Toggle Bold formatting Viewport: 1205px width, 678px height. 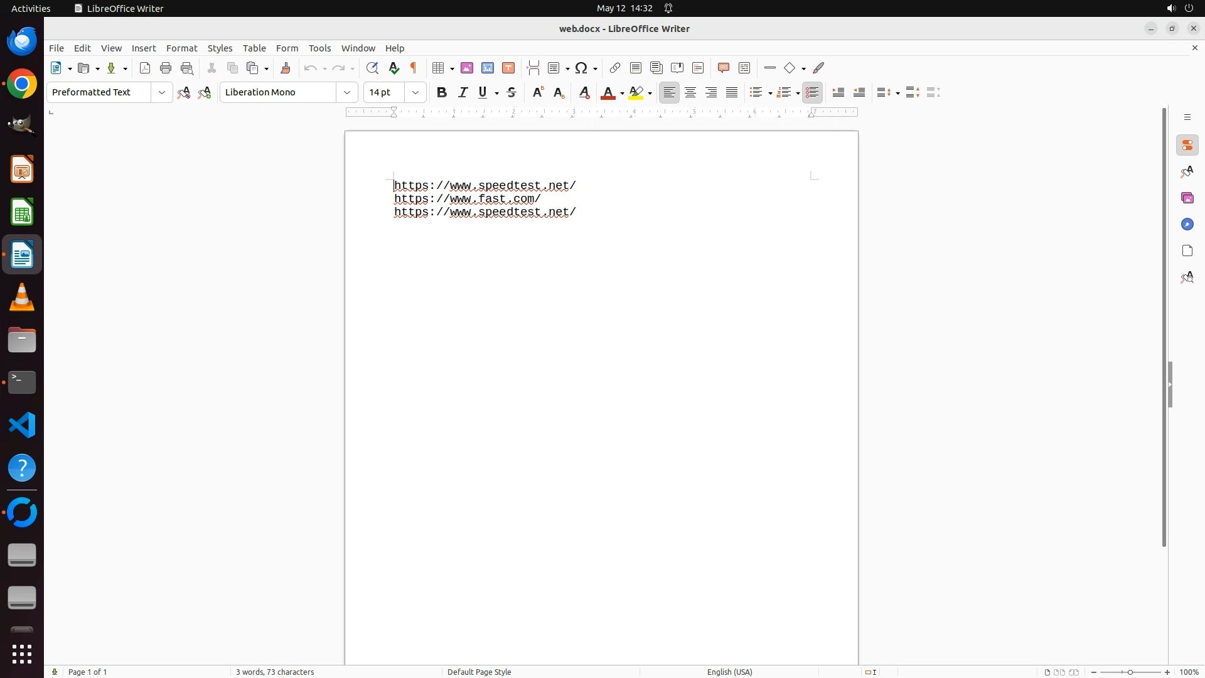[x=442, y=93]
